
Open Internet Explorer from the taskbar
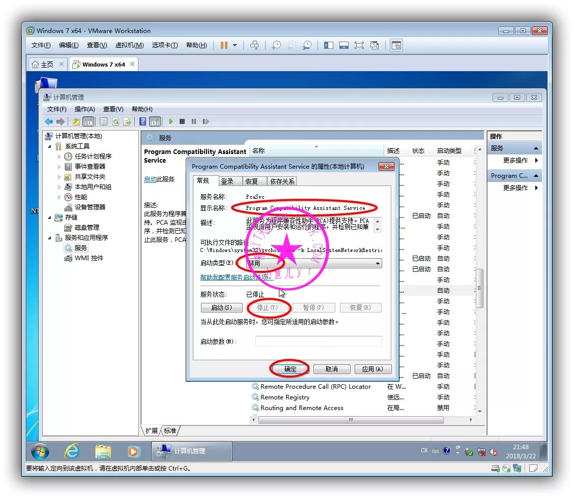pos(72,451)
